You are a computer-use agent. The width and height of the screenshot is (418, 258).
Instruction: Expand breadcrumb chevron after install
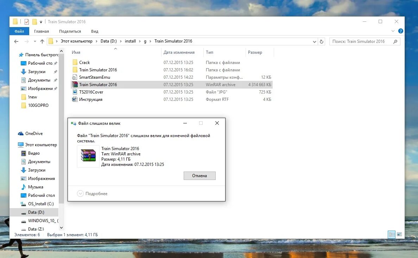140,41
